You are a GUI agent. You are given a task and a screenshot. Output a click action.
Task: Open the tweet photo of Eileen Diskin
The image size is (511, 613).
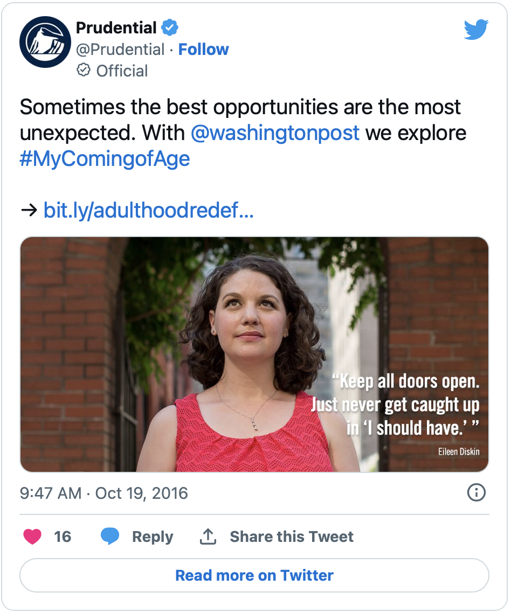(x=254, y=354)
